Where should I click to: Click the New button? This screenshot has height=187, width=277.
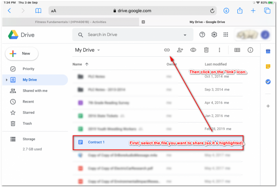[x=22, y=54]
